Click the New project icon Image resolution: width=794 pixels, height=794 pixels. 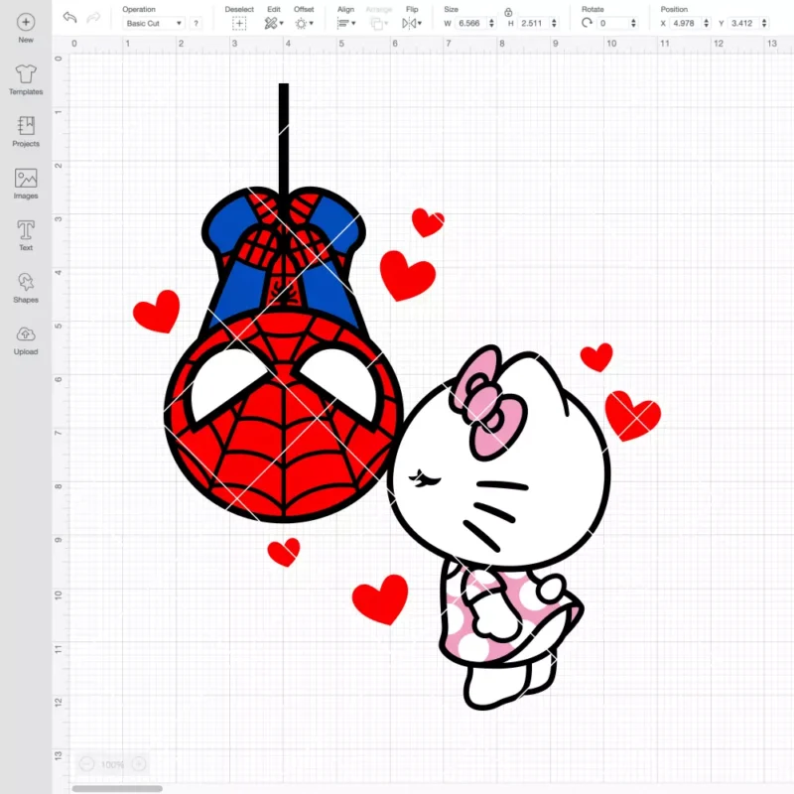coord(26,22)
